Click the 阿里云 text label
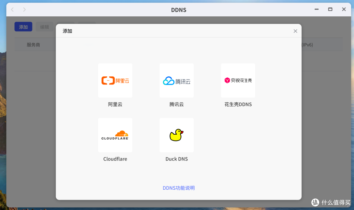Screen dimensions: 354x210 click(x=115, y=105)
